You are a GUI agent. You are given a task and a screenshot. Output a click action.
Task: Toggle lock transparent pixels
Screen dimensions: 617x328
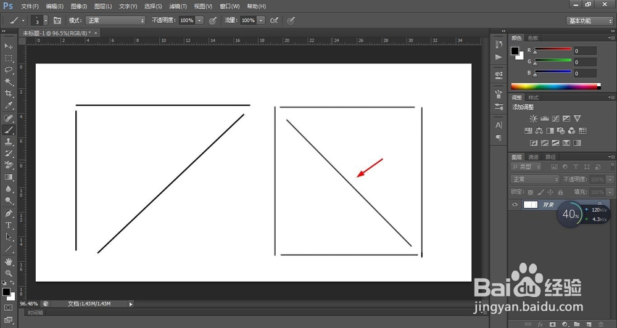click(531, 192)
